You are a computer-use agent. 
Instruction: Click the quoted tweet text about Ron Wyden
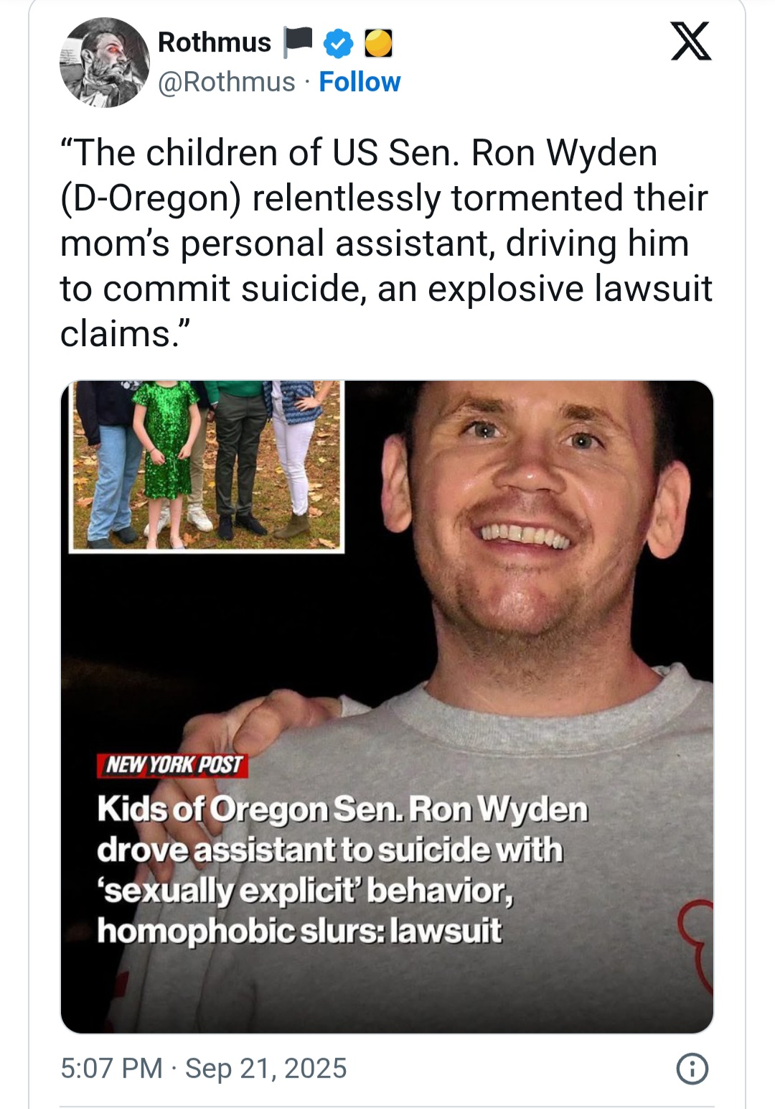click(386, 243)
